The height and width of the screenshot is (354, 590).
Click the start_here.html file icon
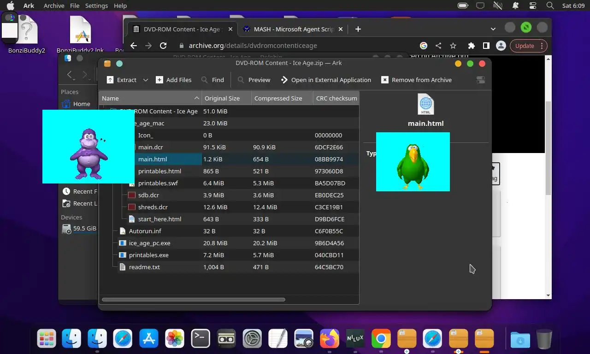point(132,219)
